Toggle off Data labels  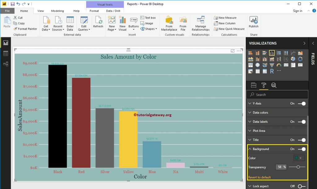[302, 122]
